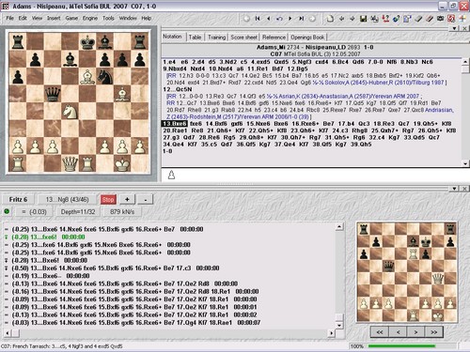Open the Help menu
Image resolution: width=470 pixels, height=352 pixels.
[147, 18]
